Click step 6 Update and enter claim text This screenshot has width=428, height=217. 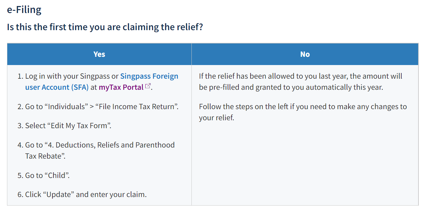(82, 194)
